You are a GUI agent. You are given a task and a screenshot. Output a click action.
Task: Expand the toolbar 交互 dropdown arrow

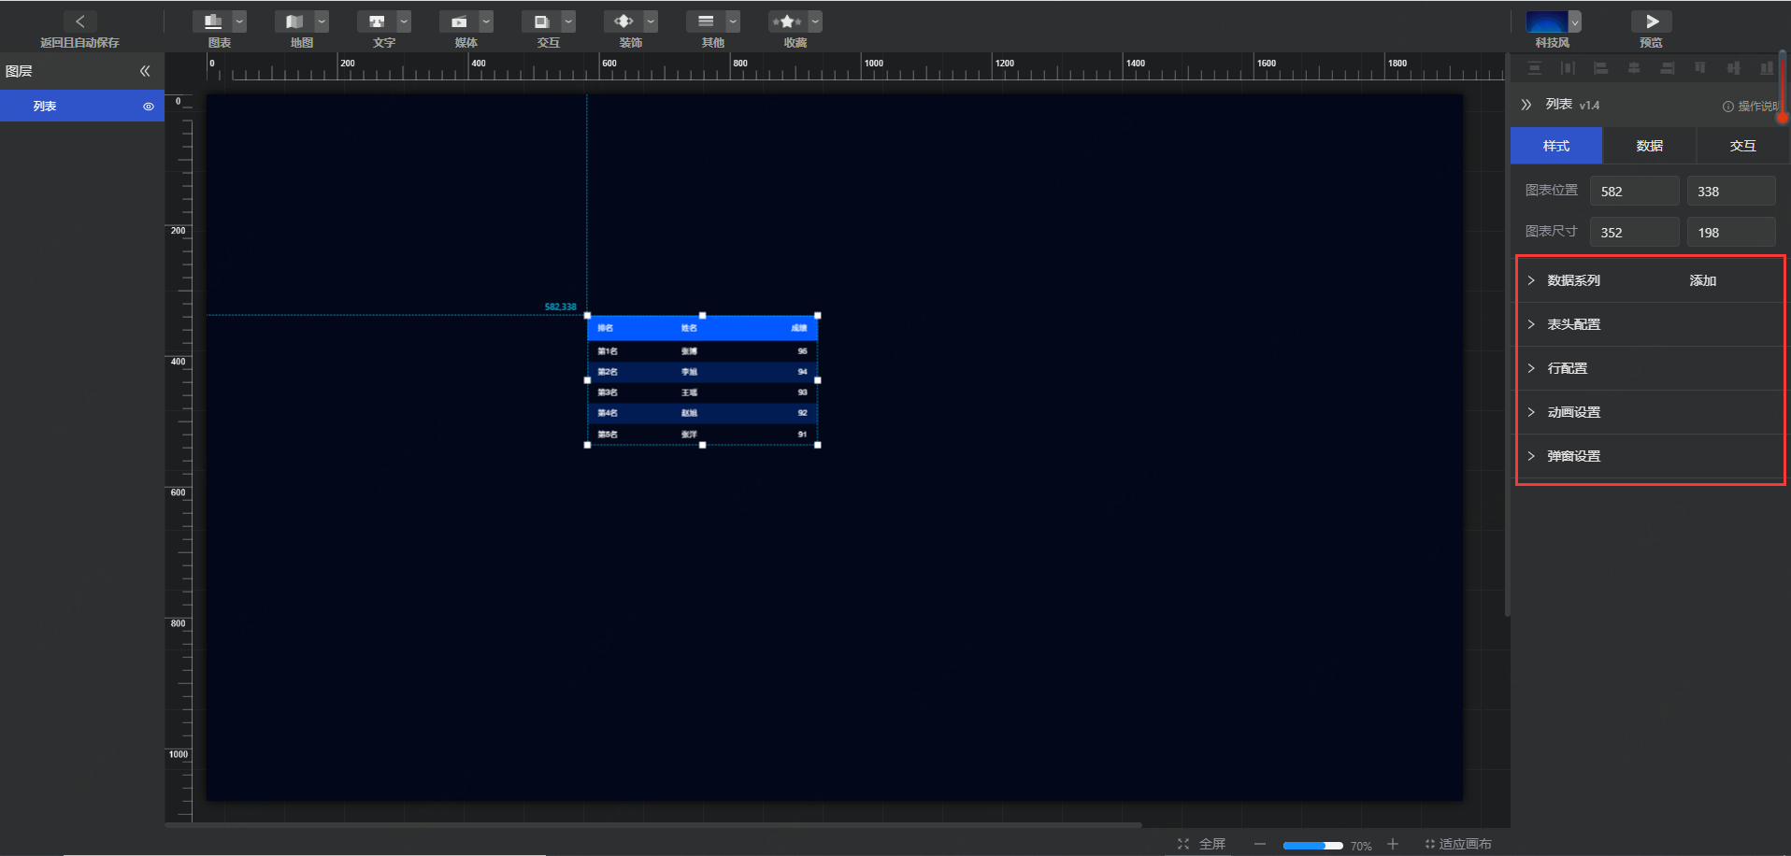pyautogui.click(x=568, y=21)
